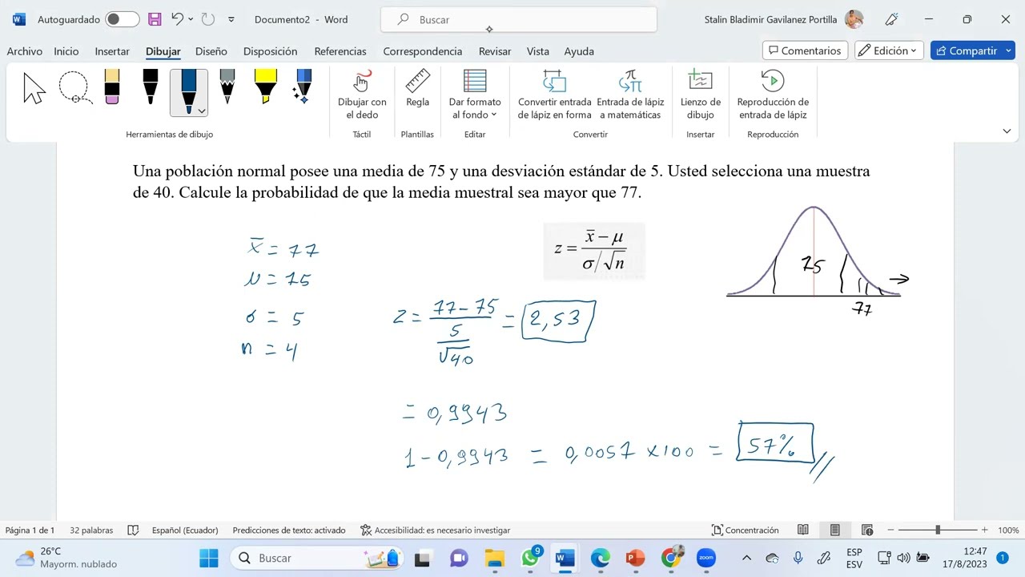Open the Correspondencia tab
This screenshot has width=1025, height=577.
click(x=423, y=51)
